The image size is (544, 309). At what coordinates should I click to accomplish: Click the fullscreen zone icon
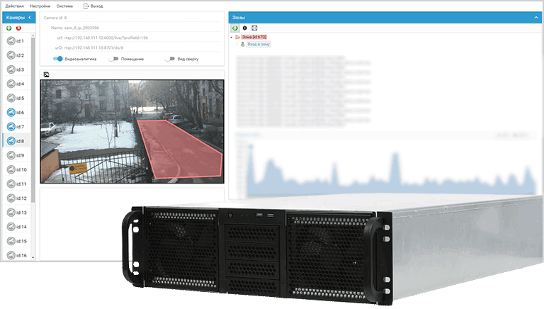pos(255,28)
